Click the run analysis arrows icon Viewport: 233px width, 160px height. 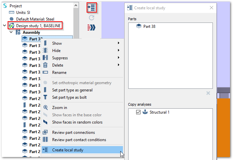92,27
